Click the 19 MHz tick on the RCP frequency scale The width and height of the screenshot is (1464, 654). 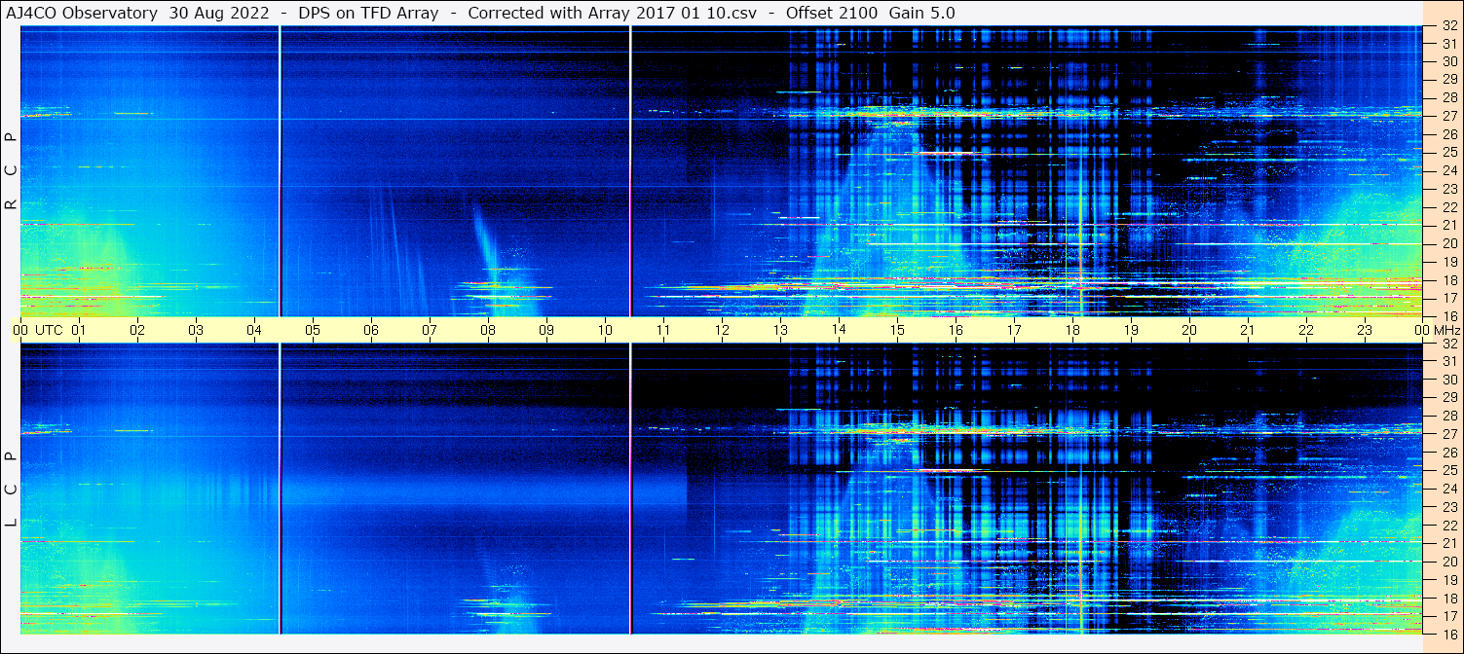click(x=1449, y=261)
